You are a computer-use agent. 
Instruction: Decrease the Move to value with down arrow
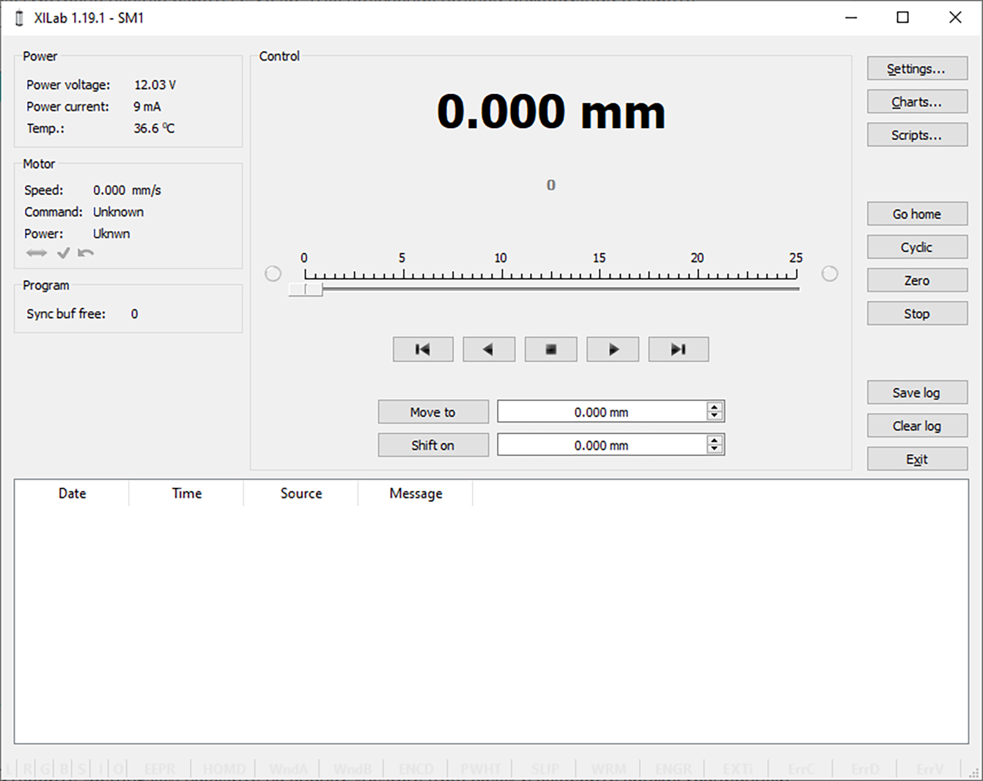pyautogui.click(x=715, y=416)
